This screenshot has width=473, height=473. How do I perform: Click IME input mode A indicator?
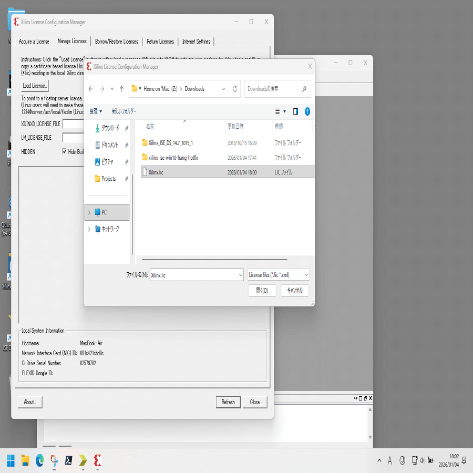coord(390,460)
